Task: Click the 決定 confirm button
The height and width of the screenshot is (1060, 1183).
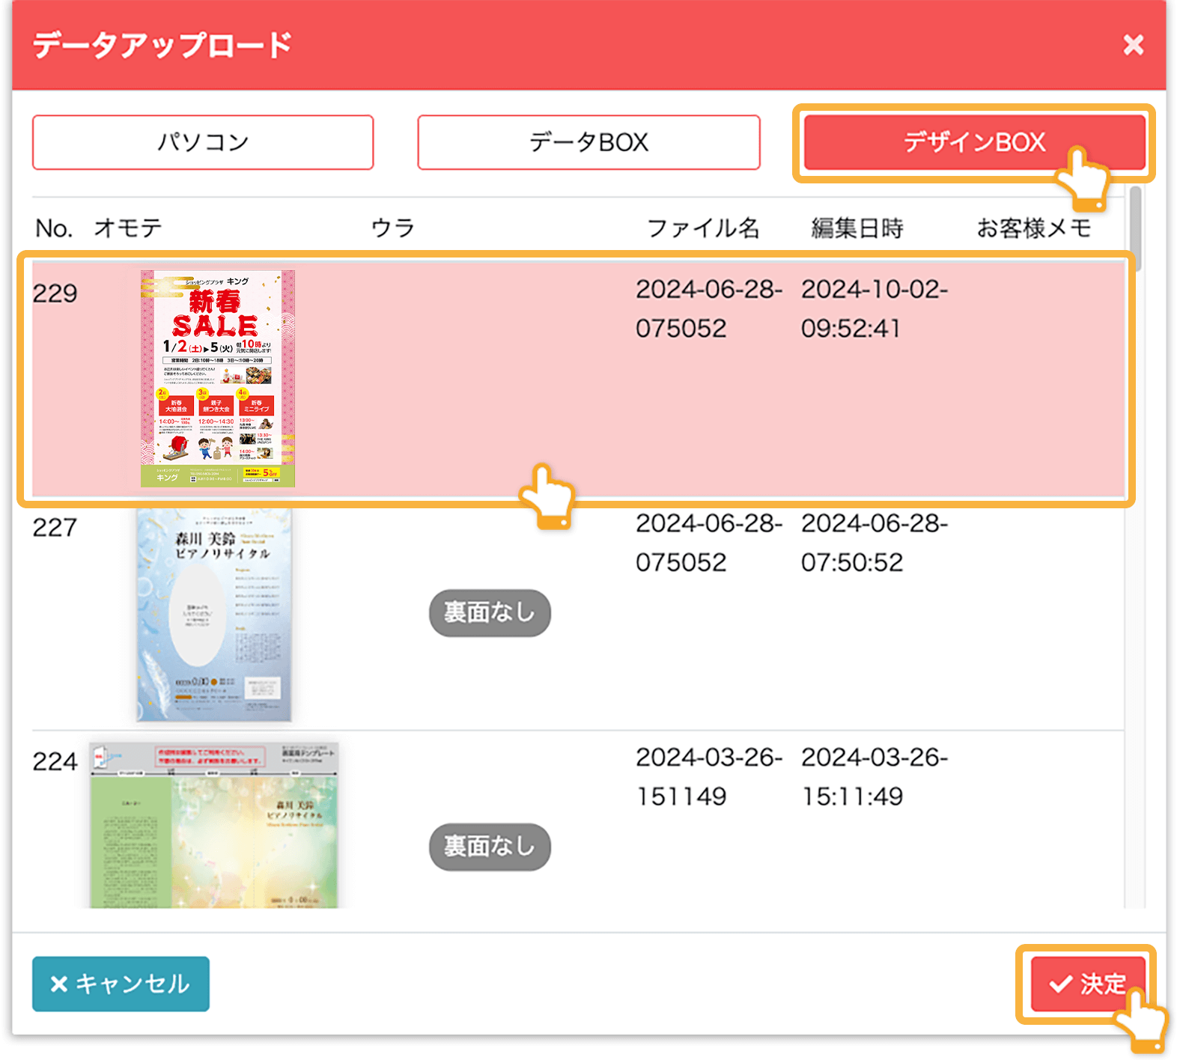Action: click(x=1088, y=984)
